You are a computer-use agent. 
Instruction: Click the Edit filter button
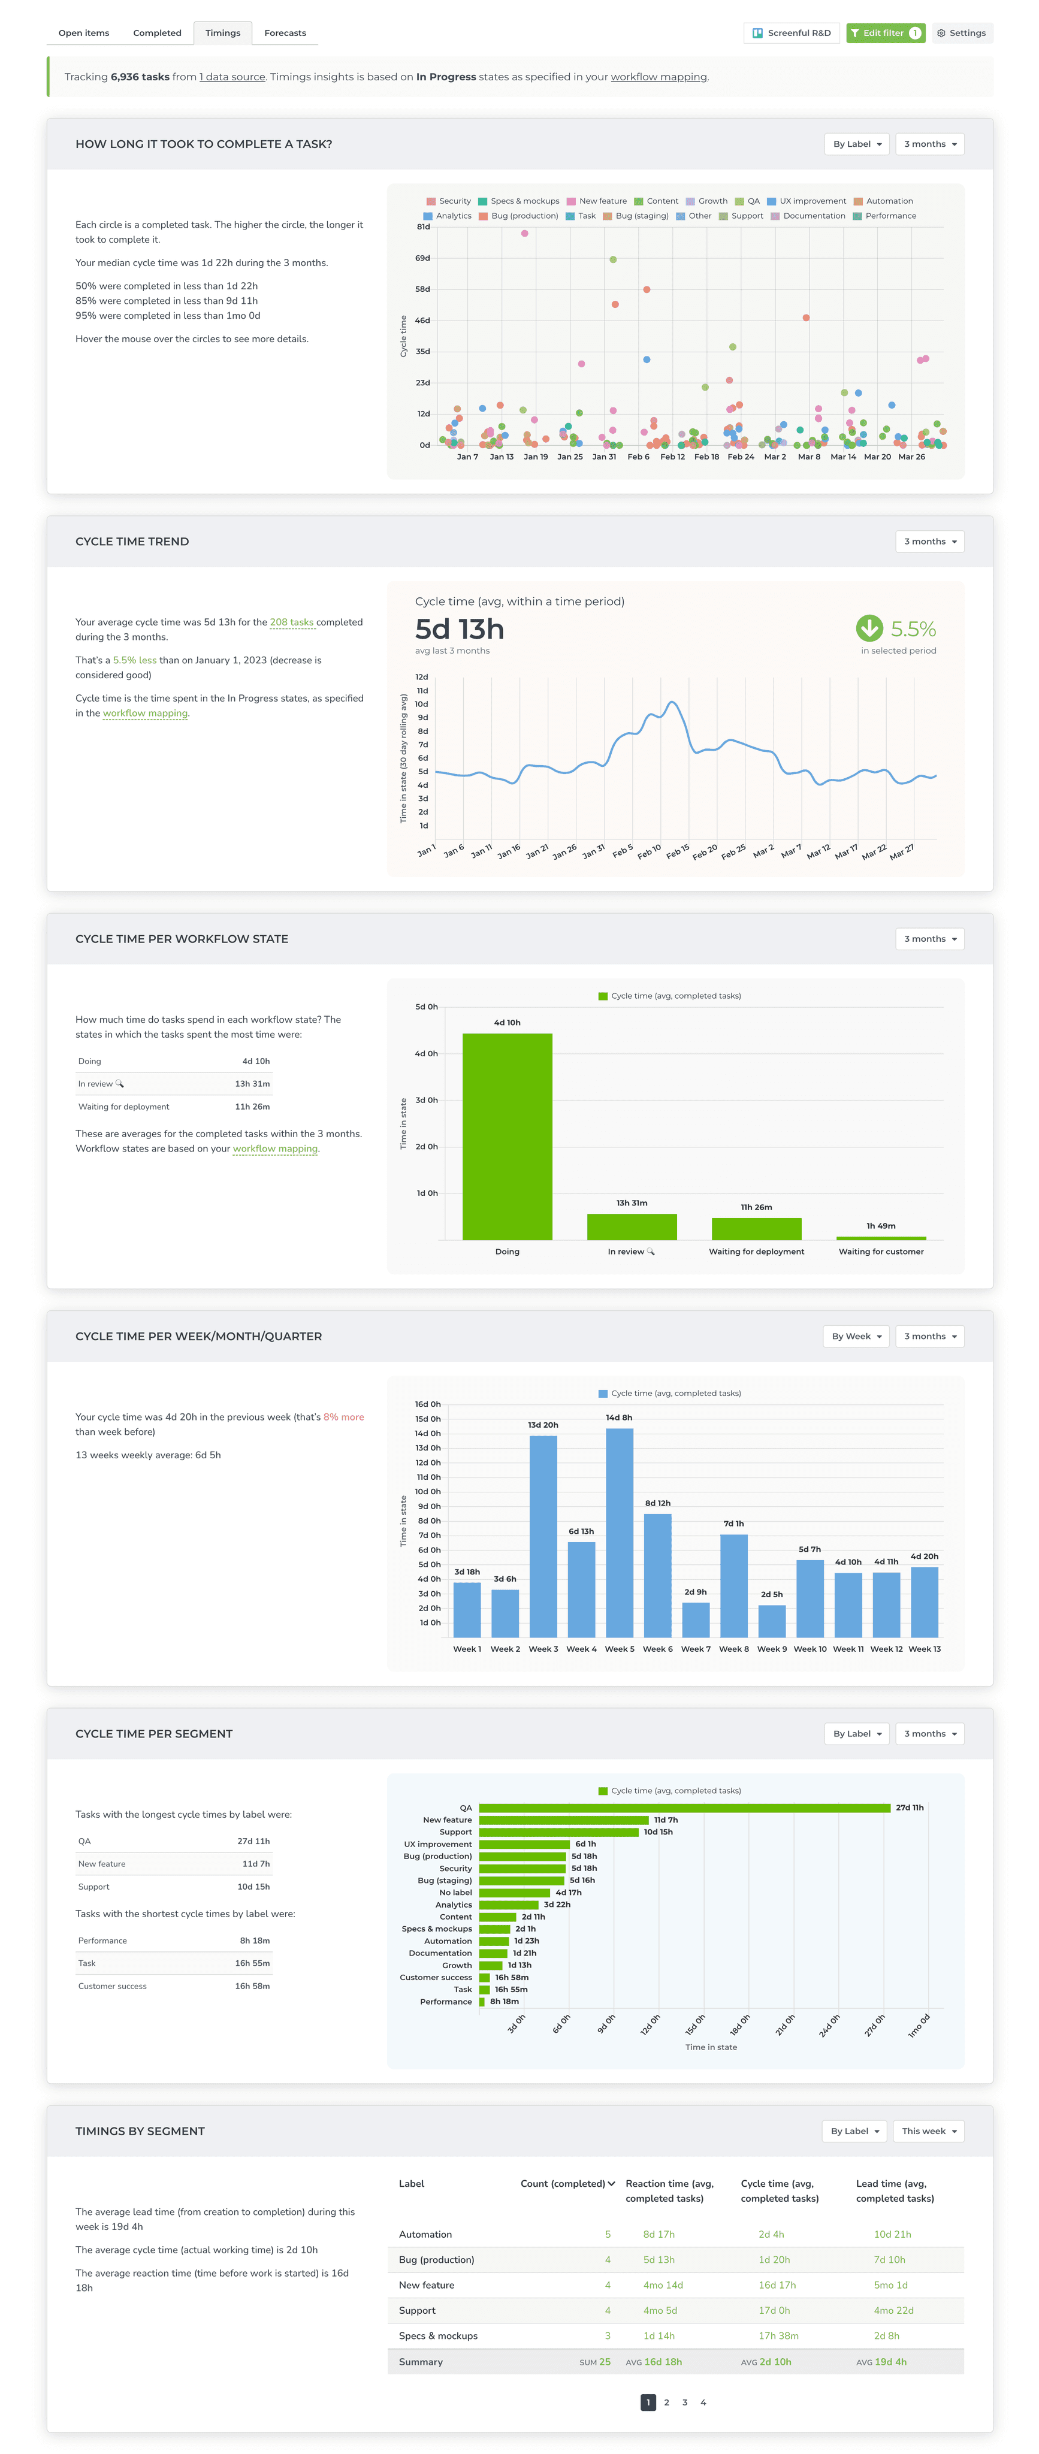(x=886, y=34)
